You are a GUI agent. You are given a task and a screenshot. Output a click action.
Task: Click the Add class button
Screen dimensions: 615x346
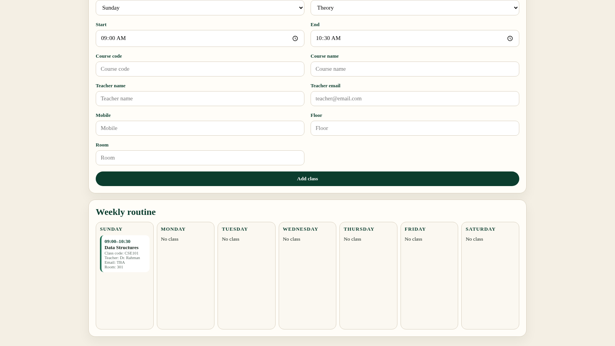pos(307,179)
